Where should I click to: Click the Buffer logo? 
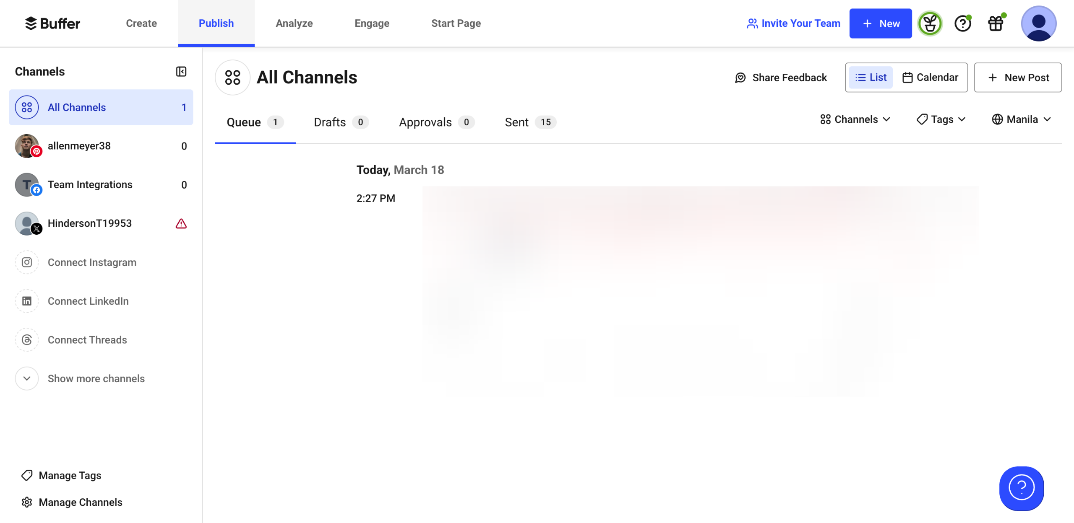click(x=52, y=23)
